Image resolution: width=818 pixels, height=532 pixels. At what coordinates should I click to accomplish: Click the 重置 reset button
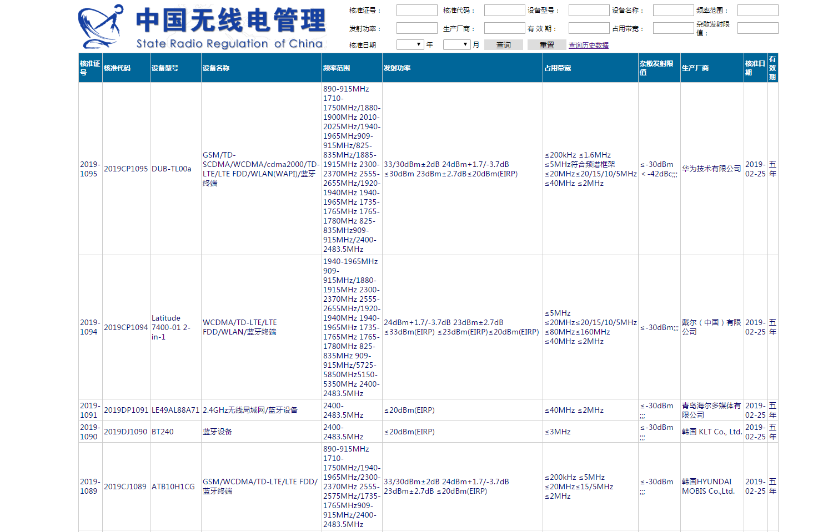[x=547, y=45]
